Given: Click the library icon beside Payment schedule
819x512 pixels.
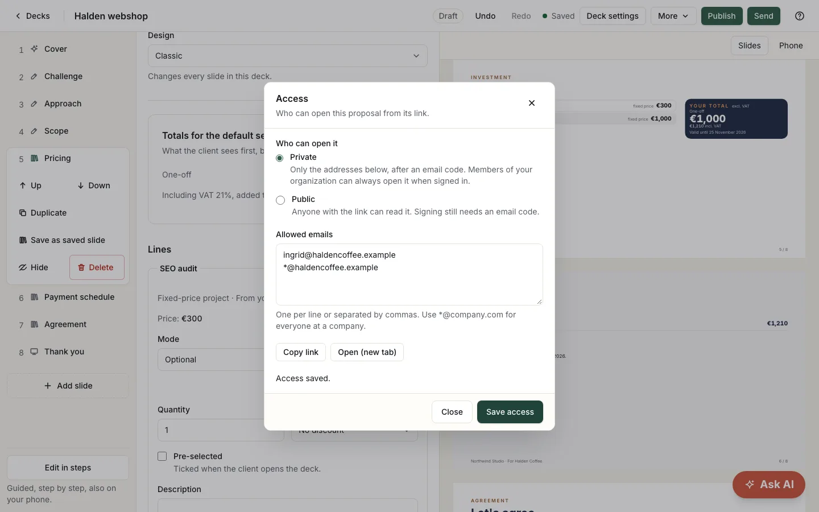Looking at the screenshot, I should click(34, 297).
